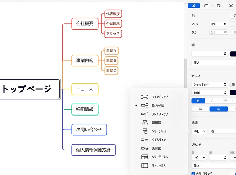
Task: Click the matrix grid icon
Action: pyautogui.click(x=145, y=165)
